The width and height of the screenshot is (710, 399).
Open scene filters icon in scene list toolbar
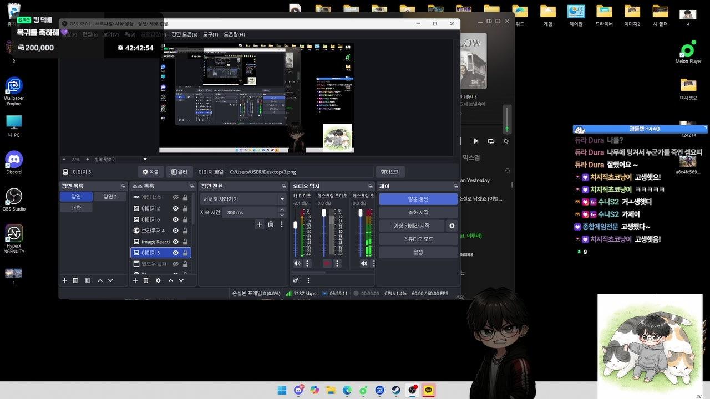(88, 280)
